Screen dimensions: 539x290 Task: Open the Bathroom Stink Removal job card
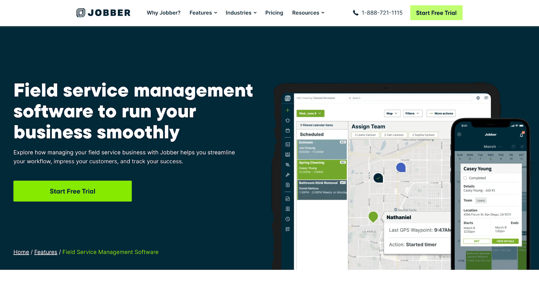[x=322, y=190]
